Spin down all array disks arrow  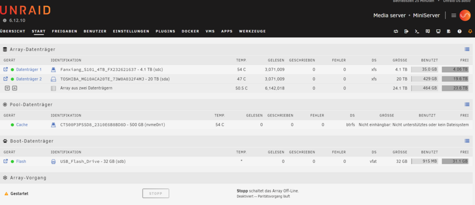[7, 88]
